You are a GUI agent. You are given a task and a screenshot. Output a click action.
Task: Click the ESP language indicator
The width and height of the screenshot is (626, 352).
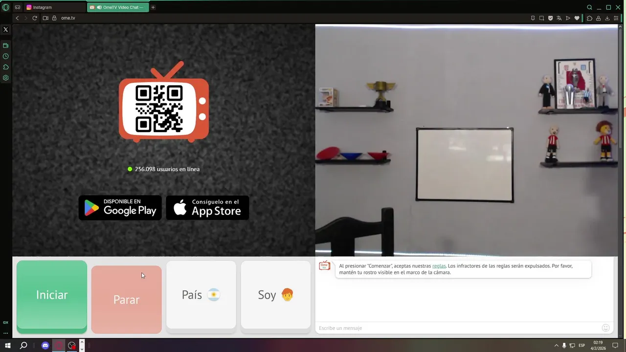(x=582, y=346)
